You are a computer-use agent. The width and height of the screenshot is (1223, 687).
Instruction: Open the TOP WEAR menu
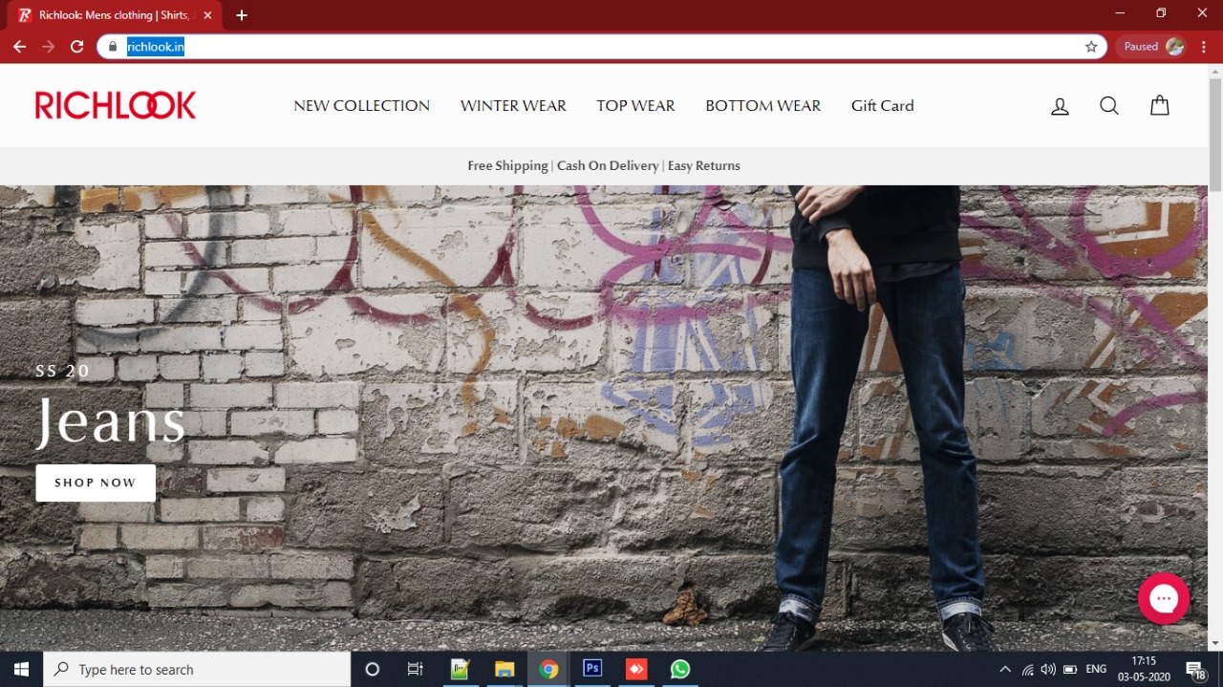point(635,106)
